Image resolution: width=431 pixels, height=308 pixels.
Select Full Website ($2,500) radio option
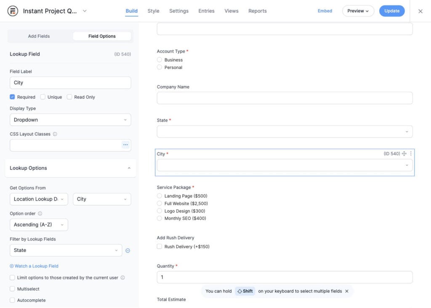pyautogui.click(x=160, y=203)
